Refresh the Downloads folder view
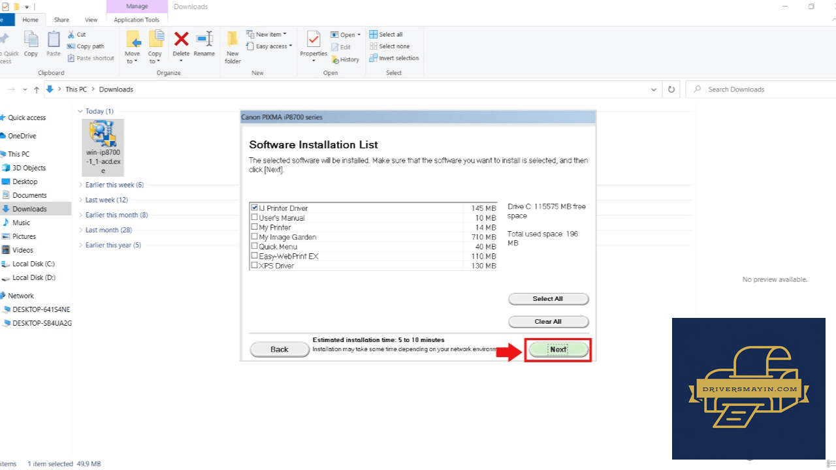Screen dimensions: 836x470 click(671, 89)
